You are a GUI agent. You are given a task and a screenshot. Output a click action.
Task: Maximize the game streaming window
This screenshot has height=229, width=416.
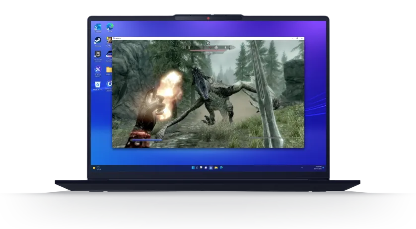tap(297, 38)
